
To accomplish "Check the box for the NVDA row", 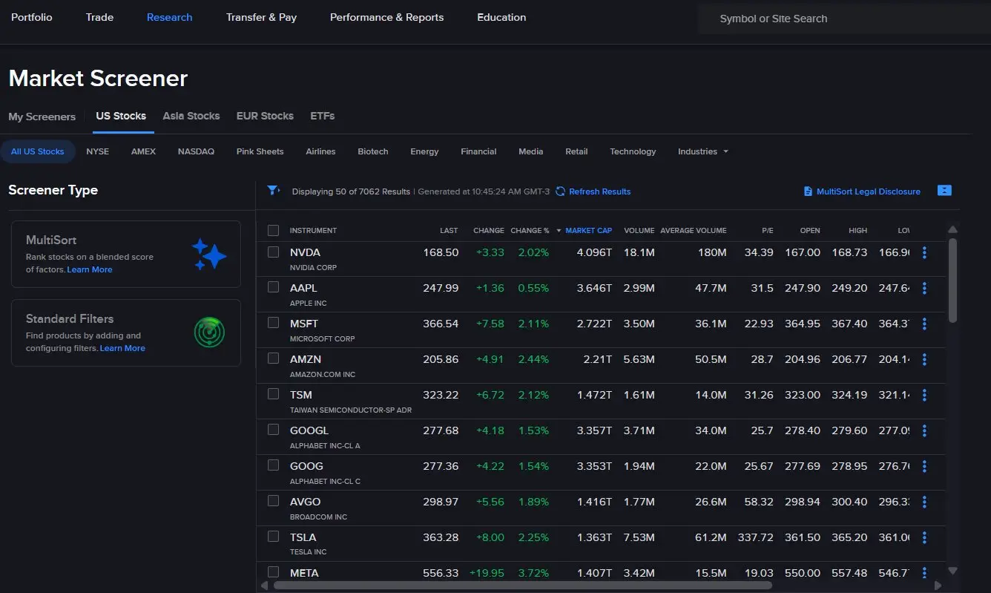I will pos(273,252).
